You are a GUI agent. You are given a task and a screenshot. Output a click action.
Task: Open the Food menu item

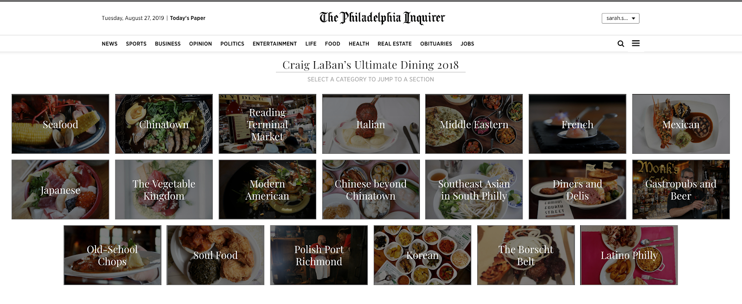point(333,44)
